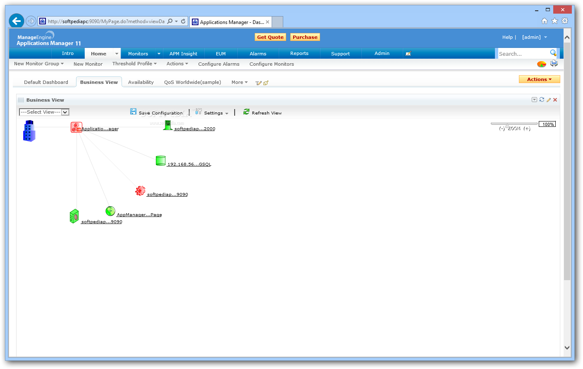This screenshot has width=583, height=369.
Task: Click the magnifier icon in the search box
Action: point(553,53)
